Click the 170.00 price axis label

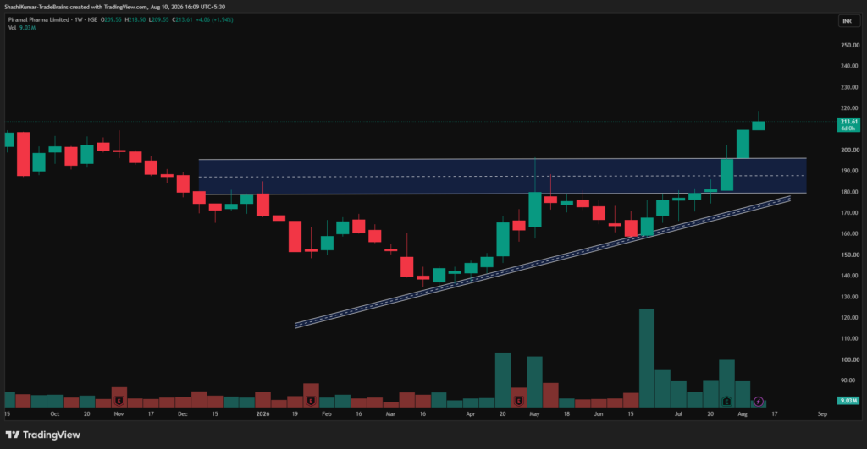[850, 213]
